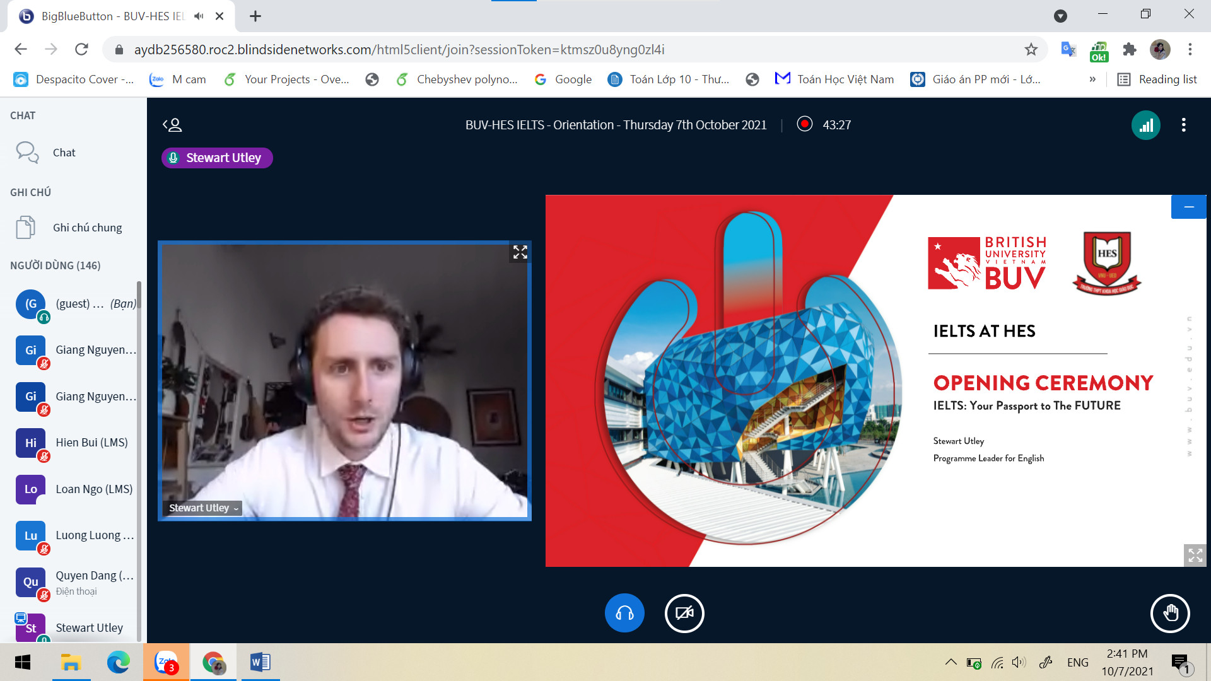Viewport: 1211px width, 681px height.
Task: Open Stewart Utley webcam name dropdown
Action: click(203, 508)
